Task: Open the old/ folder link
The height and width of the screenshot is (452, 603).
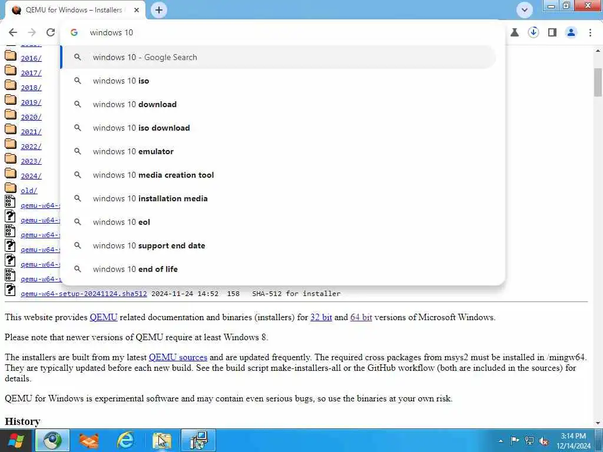Action: click(x=29, y=191)
